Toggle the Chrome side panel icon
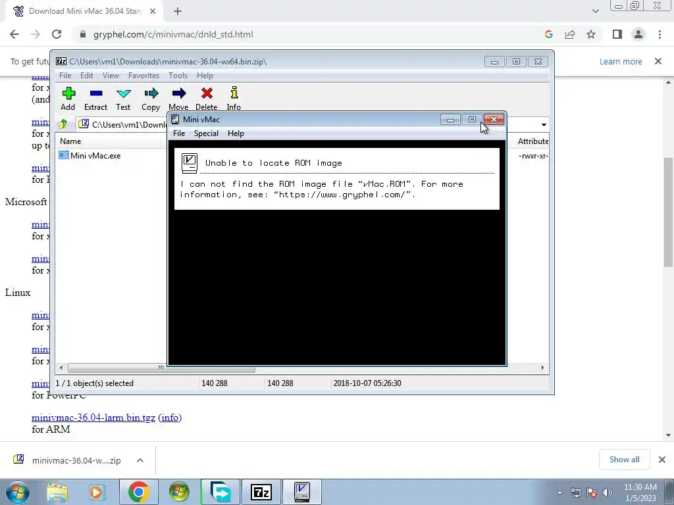The image size is (674, 505). pos(617,34)
